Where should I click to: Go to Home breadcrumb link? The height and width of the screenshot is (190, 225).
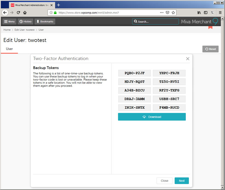(7, 30)
